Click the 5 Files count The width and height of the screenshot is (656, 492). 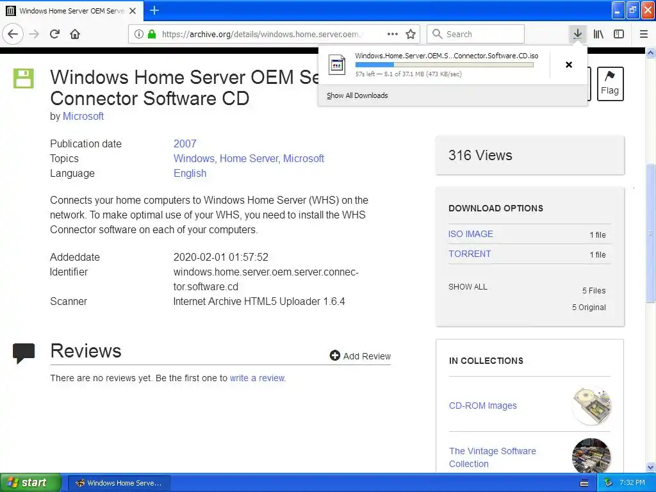tap(594, 291)
